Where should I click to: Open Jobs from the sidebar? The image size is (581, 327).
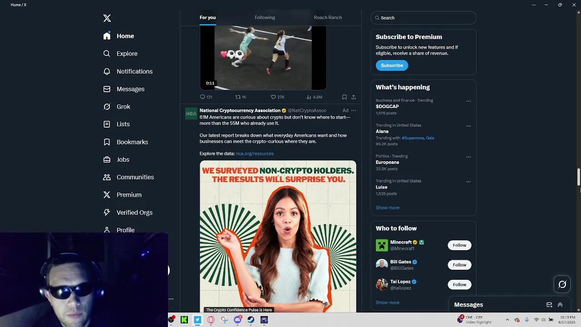116,159
